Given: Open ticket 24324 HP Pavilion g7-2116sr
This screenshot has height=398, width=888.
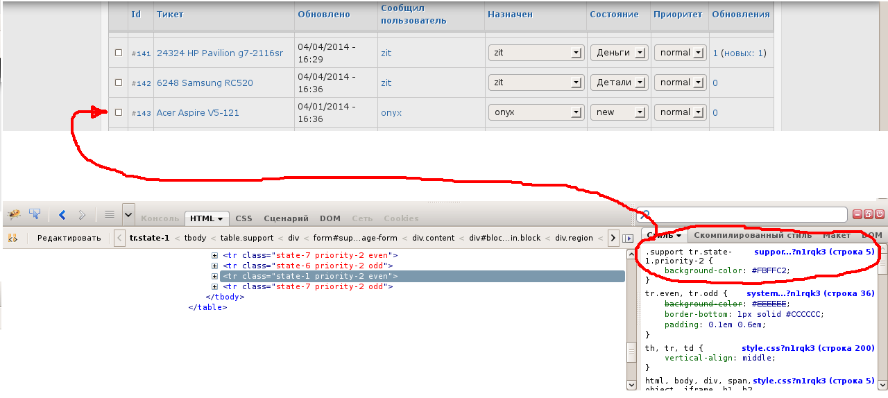Looking at the screenshot, I should click(220, 53).
